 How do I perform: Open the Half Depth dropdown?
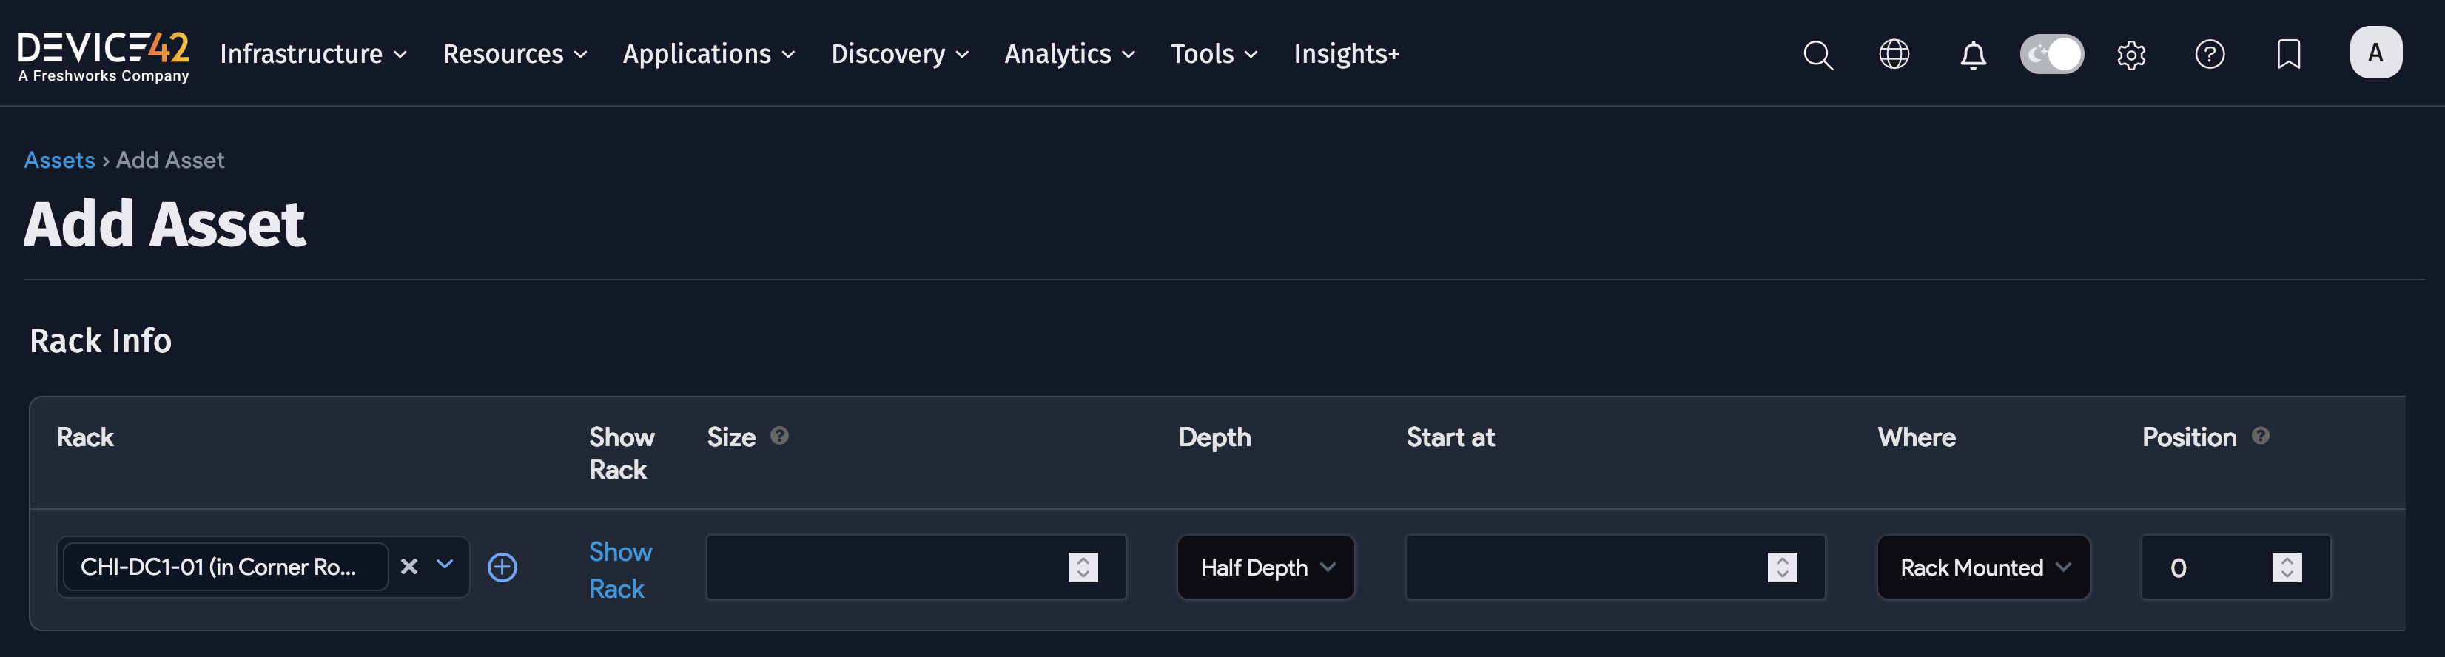pyautogui.click(x=1265, y=567)
